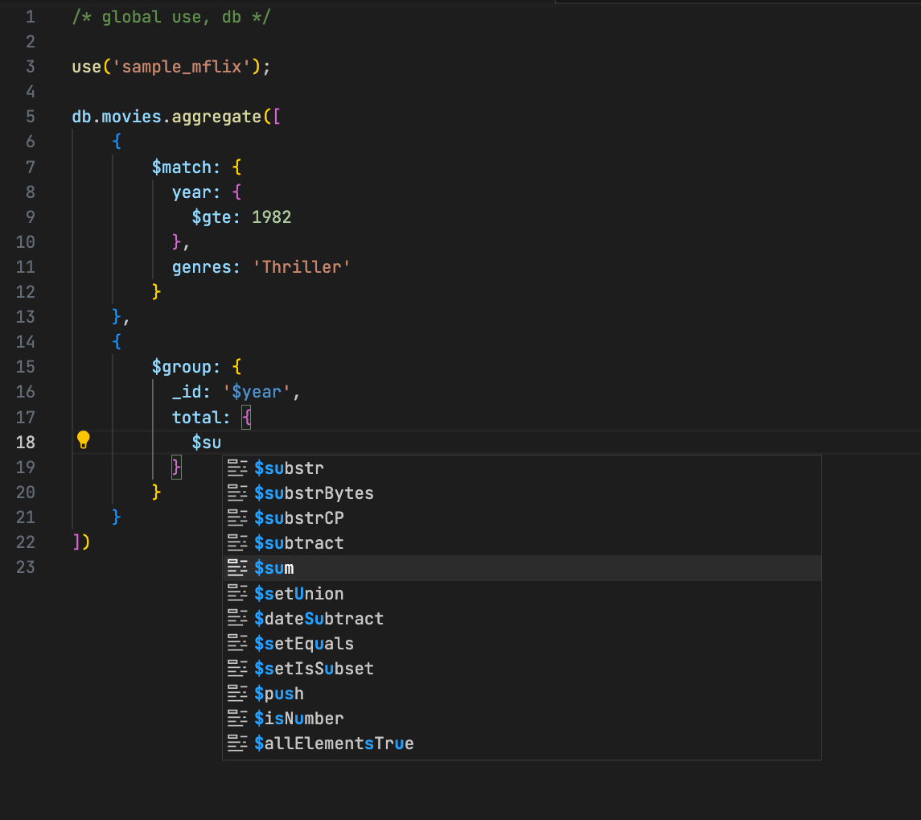Click the 1982 year value
This screenshot has height=820, width=921.
(271, 217)
